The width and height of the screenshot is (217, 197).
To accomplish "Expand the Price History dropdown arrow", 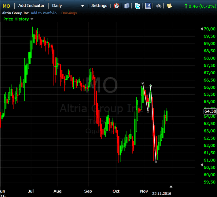I will pyautogui.click(x=32, y=19).
